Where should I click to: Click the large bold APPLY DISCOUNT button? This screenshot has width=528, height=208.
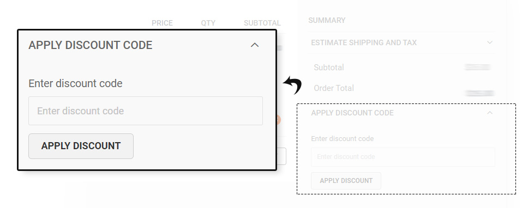81,146
